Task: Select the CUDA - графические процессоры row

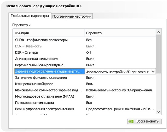Action: click(x=85, y=40)
